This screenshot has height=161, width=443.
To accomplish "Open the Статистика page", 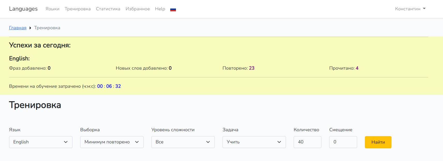I will (108, 9).
